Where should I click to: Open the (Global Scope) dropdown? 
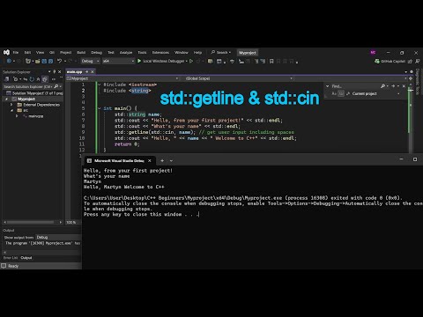(239, 78)
